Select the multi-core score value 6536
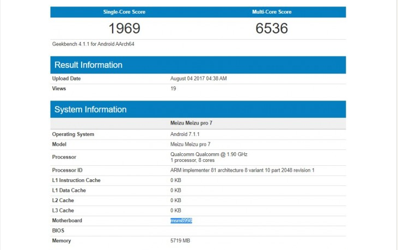Viewport: 398px width, 250px height. coord(272,28)
